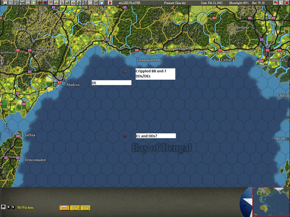Click the red end-turn arrow
The width and height of the screenshot is (290, 217).
click(x=110, y=3)
